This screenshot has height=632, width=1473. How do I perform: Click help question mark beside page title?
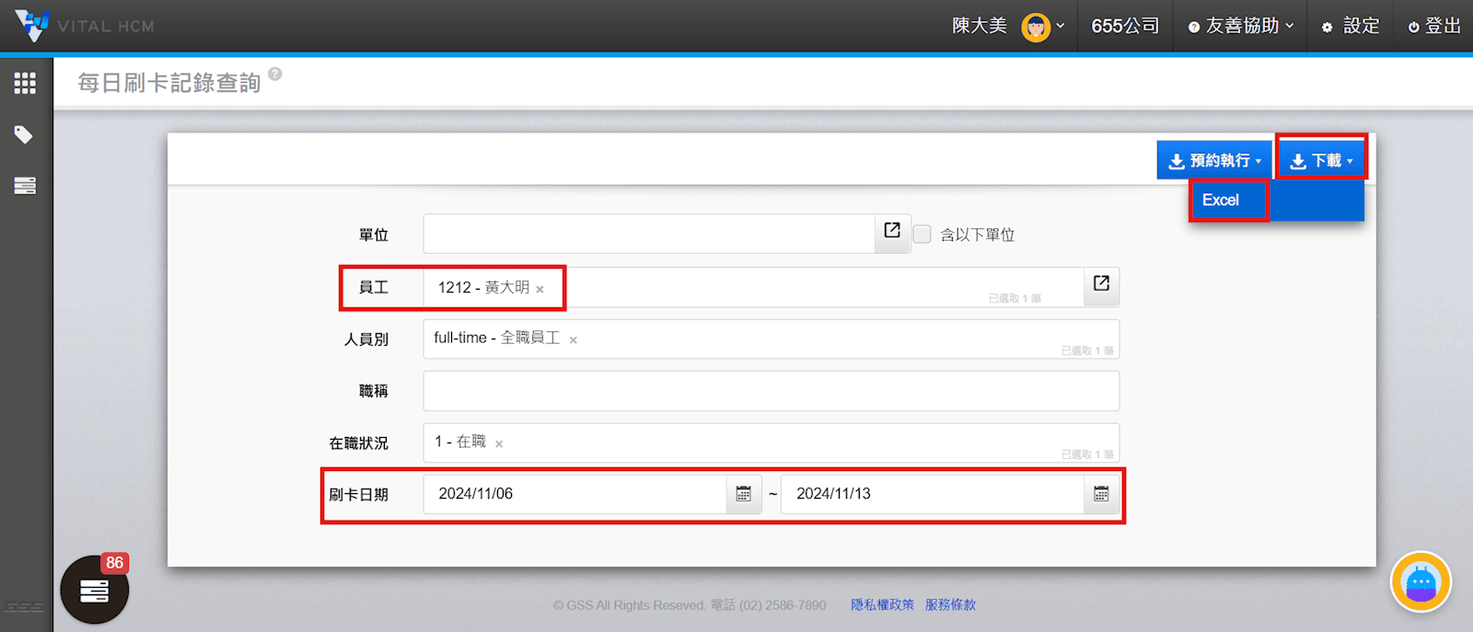[x=275, y=75]
